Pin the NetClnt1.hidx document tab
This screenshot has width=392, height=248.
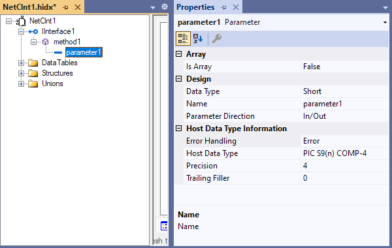pos(65,7)
